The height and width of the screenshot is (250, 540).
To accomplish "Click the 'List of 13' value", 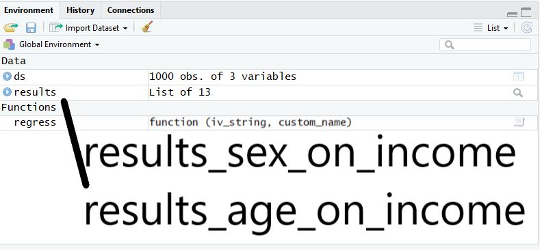I will (x=179, y=92).
